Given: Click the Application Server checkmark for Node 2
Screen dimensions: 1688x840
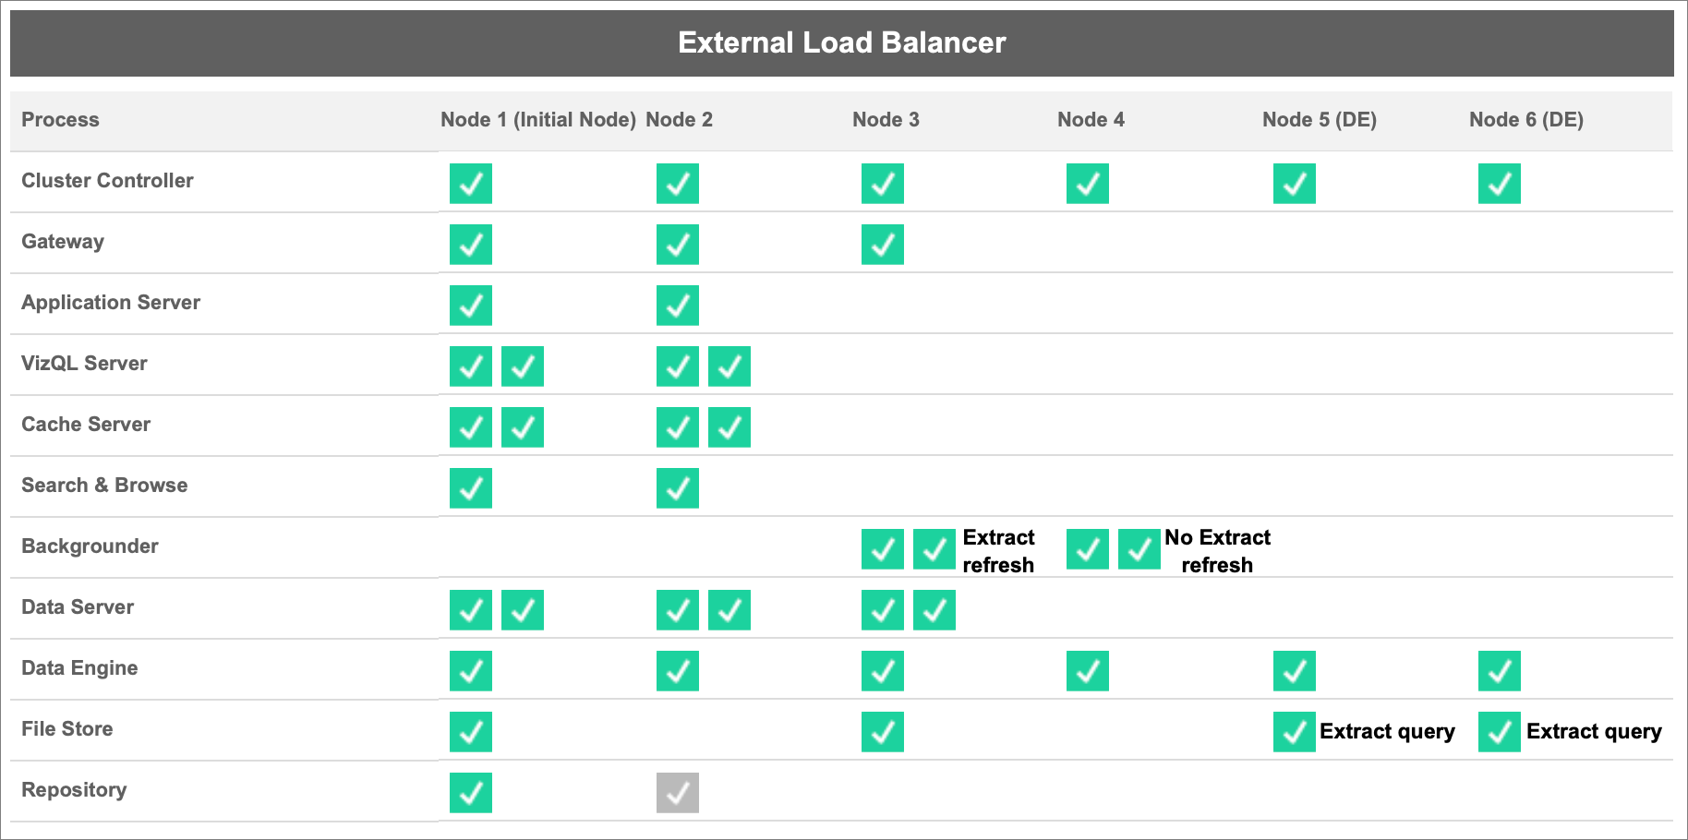Looking at the screenshot, I should [678, 306].
